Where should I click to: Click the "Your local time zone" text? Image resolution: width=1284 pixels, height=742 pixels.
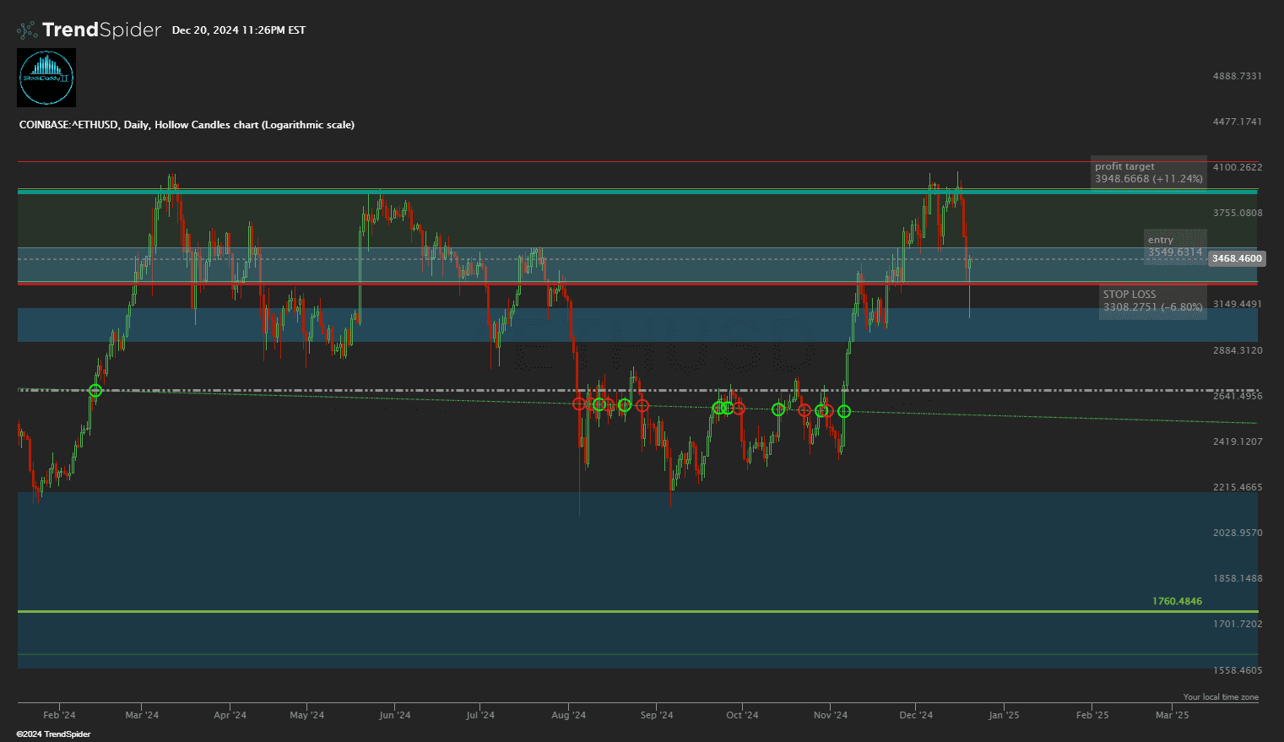[x=1220, y=697]
